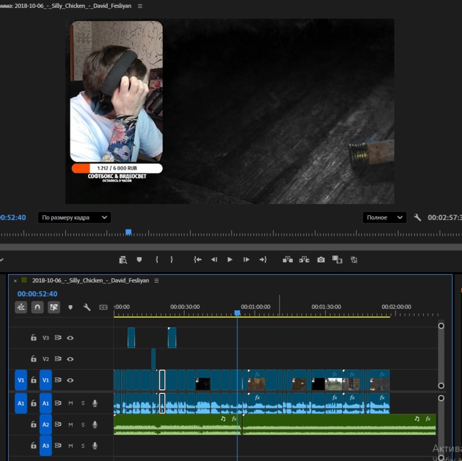Mute the A1 audio track
This screenshot has width=462, height=461.
coord(71,403)
